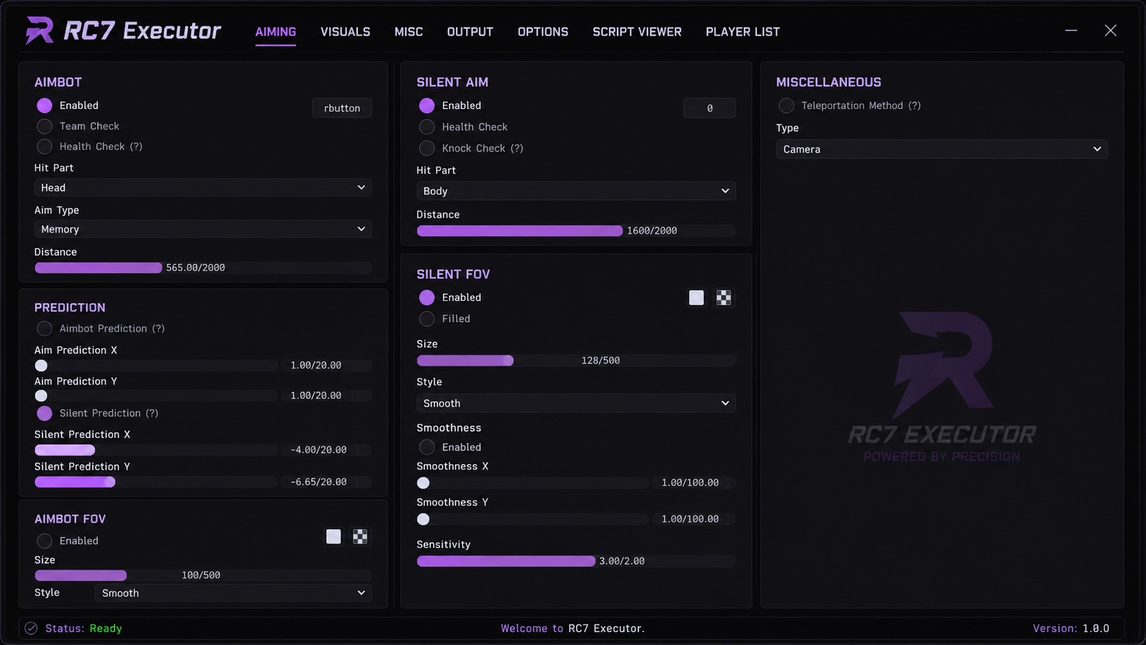Toggle Silent Prediction off
The height and width of the screenshot is (645, 1146).
click(x=45, y=413)
